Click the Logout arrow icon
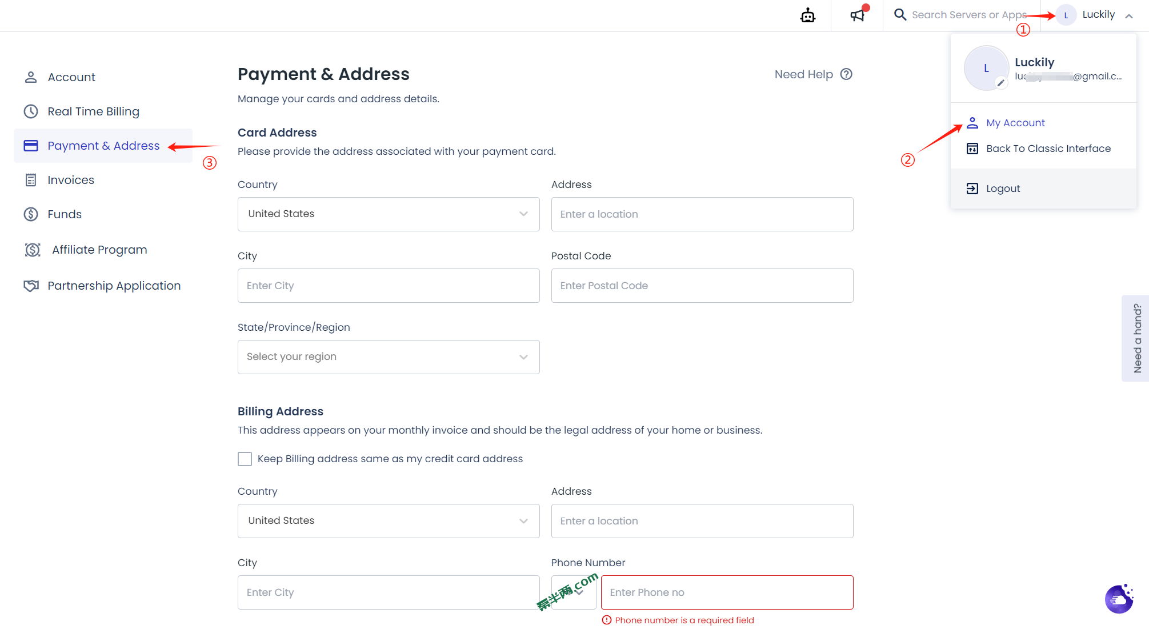Screen dimensions: 1149x629 coord(972,189)
